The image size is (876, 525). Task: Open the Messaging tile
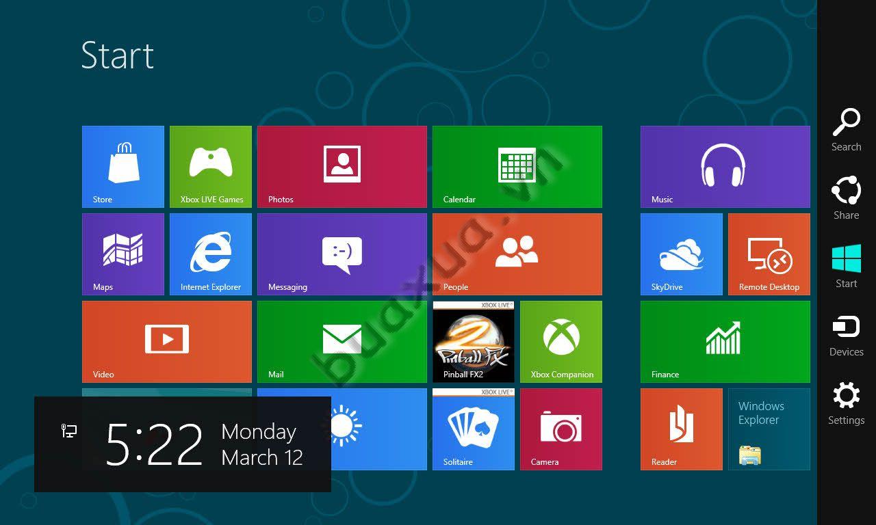pos(342,254)
